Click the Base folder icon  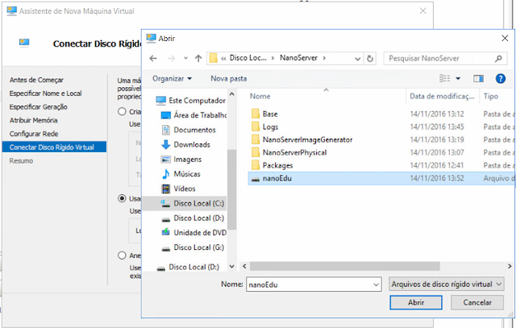pos(256,114)
